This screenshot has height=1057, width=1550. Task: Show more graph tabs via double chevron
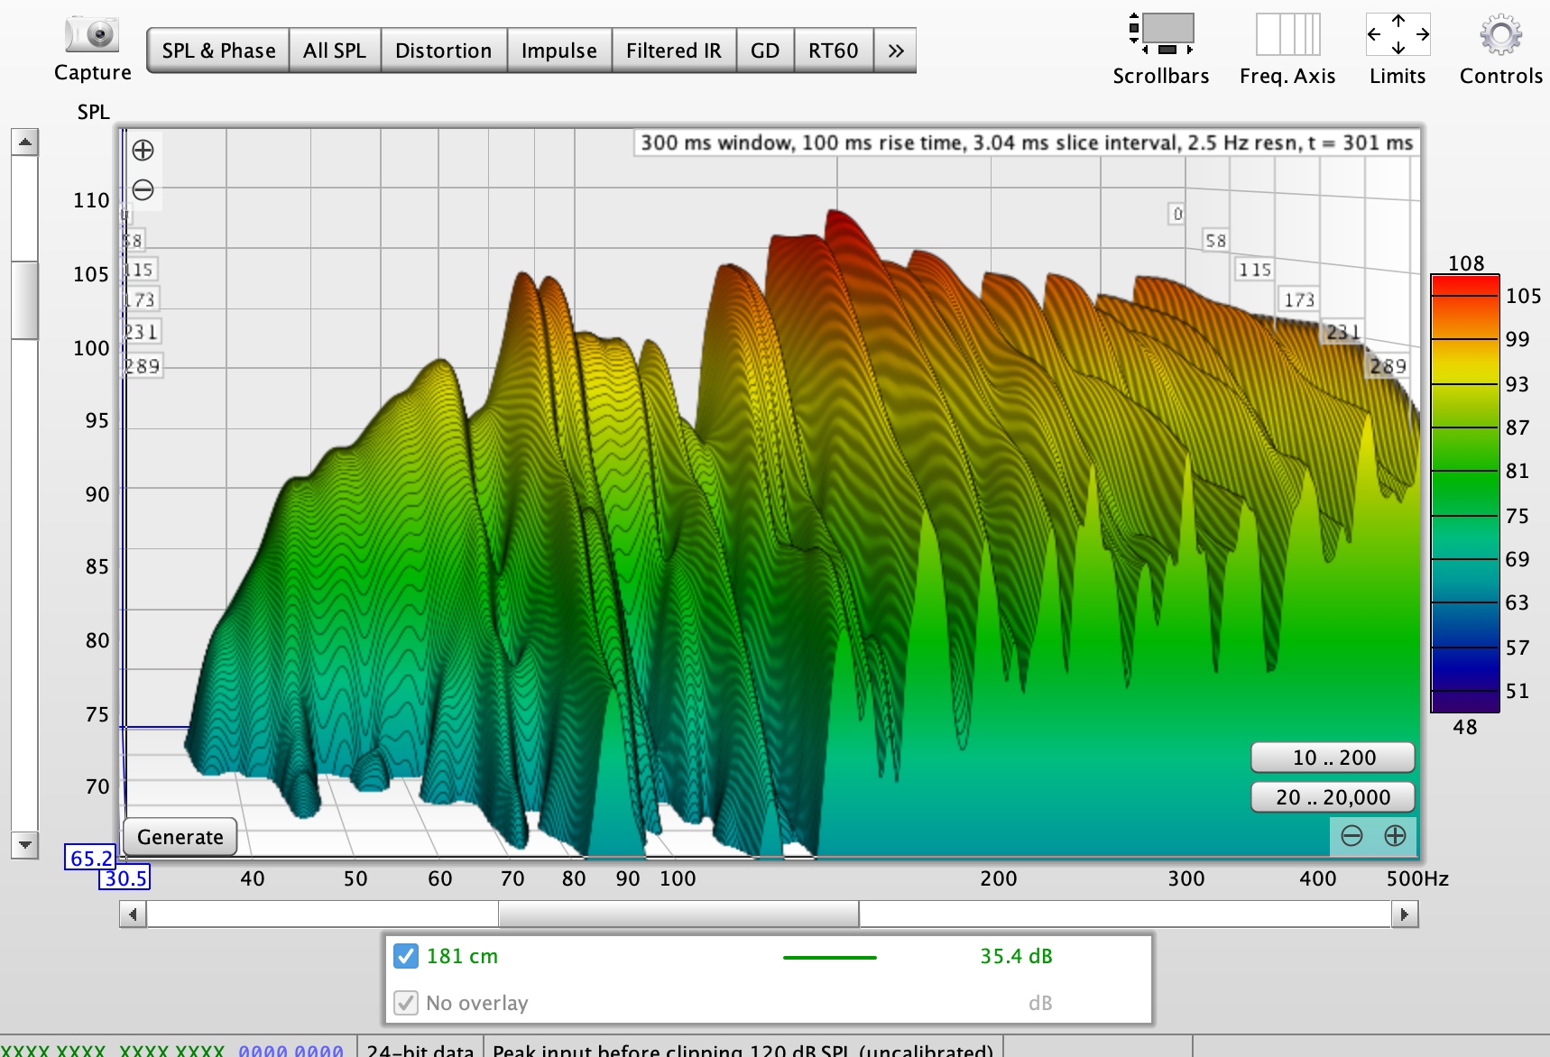[x=895, y=51]
